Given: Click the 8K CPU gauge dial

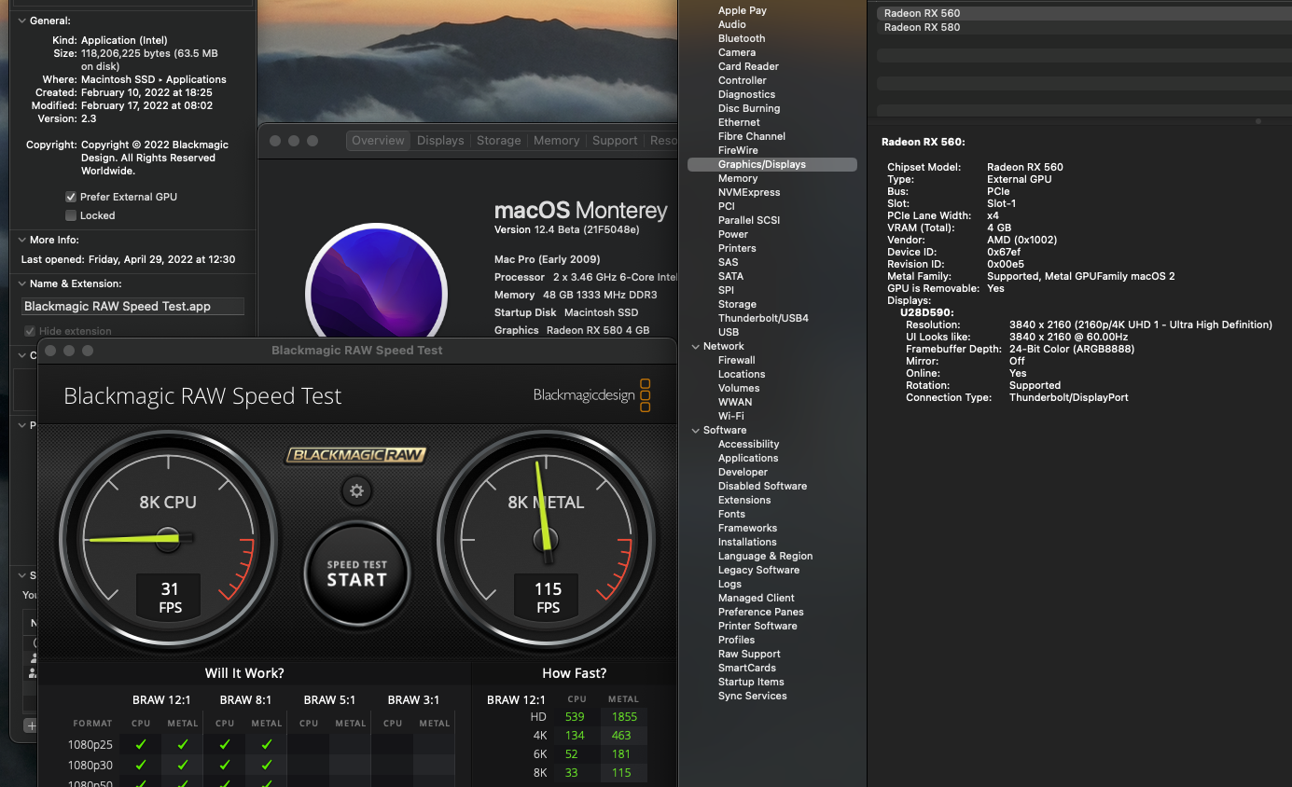Looking at the screenshot, I should tap(168, 538).
